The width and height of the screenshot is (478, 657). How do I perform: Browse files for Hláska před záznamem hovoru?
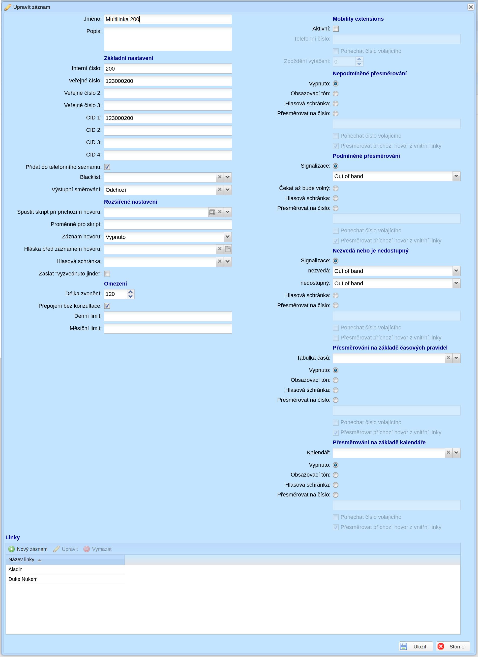coord(228,249)
